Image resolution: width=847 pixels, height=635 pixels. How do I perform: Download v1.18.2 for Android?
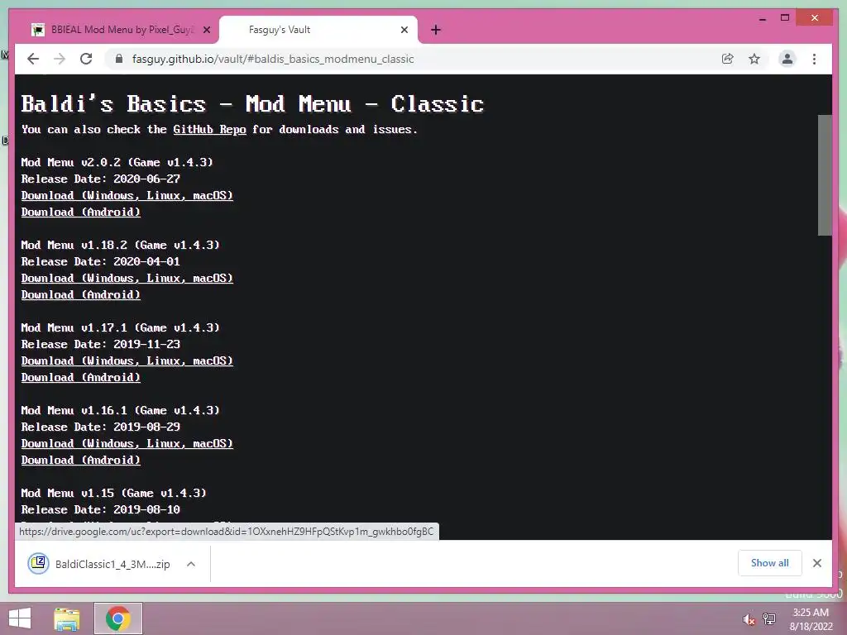(80, 295)
